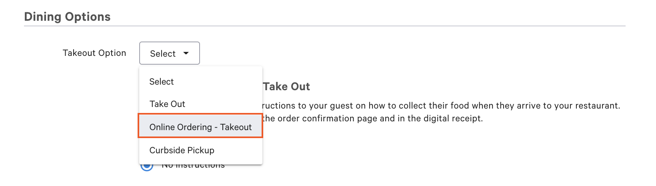
Task: Click the word "guest" in the description
Action: tap(342, 106)
